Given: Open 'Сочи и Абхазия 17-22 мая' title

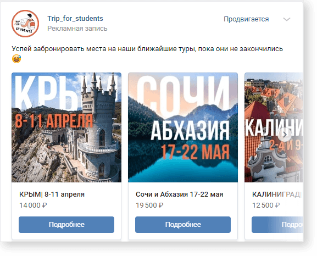Looking at the screenshot, I should (180, 194).
